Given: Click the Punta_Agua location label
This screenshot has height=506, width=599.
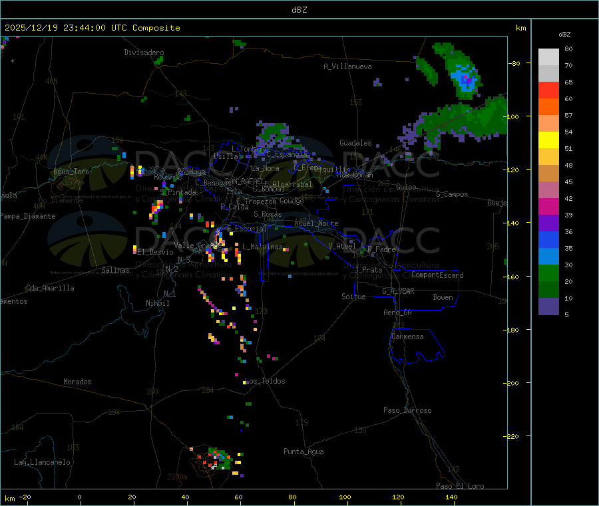Looking at the screenshot, I should (x=303, y=451).
